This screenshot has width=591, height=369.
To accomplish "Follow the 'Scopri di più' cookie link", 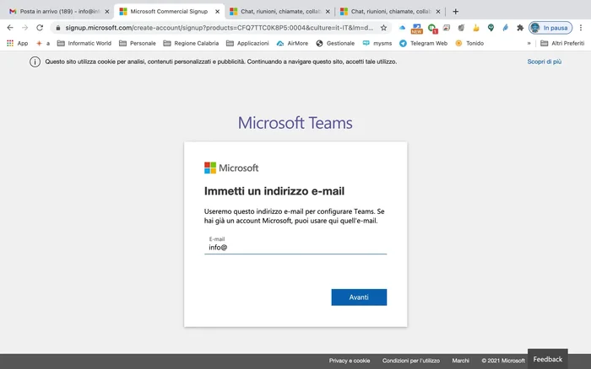I will pos(544,61).
